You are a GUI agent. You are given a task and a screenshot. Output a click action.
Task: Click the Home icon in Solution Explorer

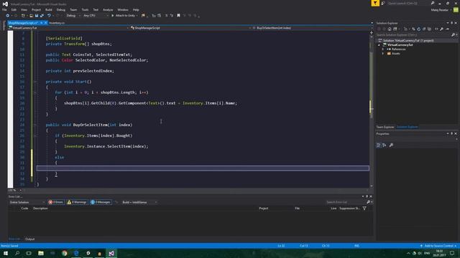pos(390,29)
